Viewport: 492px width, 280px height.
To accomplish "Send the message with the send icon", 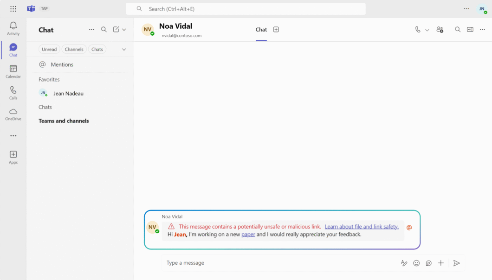I will click(456, 263).
